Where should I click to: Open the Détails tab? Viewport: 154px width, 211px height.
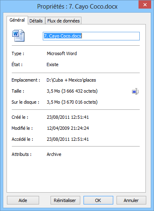(x=36, y=21)
